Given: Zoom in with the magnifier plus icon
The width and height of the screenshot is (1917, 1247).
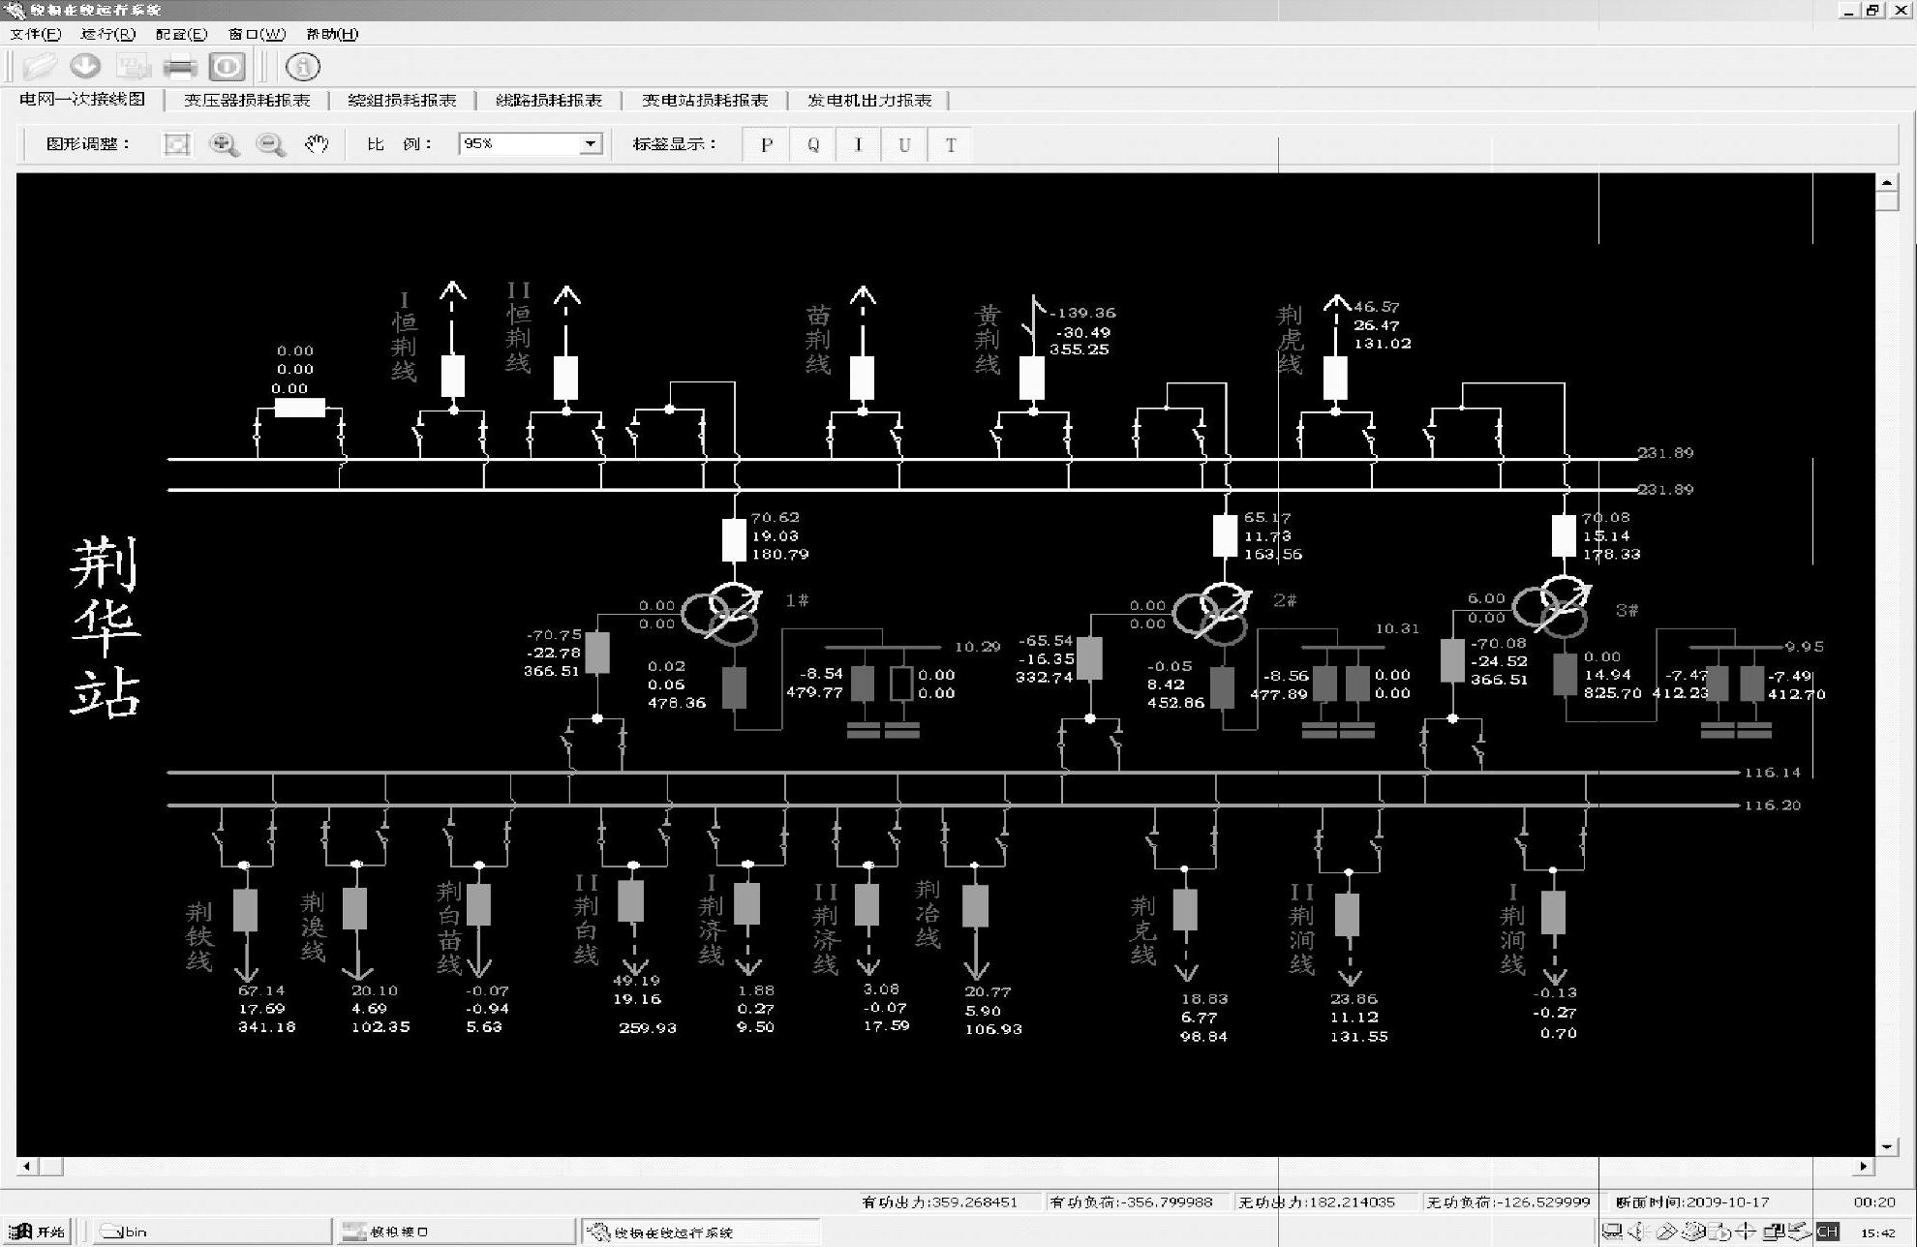Looking at the screenshot, I should tap(224, 145).
